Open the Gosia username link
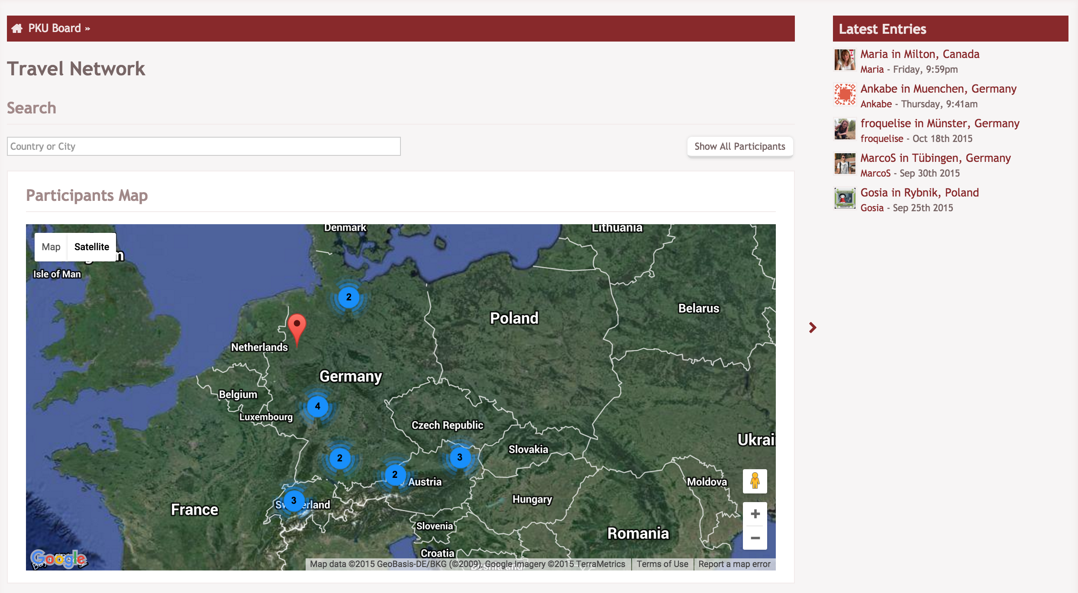This screenshot has width=1078, height=593. coord(872,208)
